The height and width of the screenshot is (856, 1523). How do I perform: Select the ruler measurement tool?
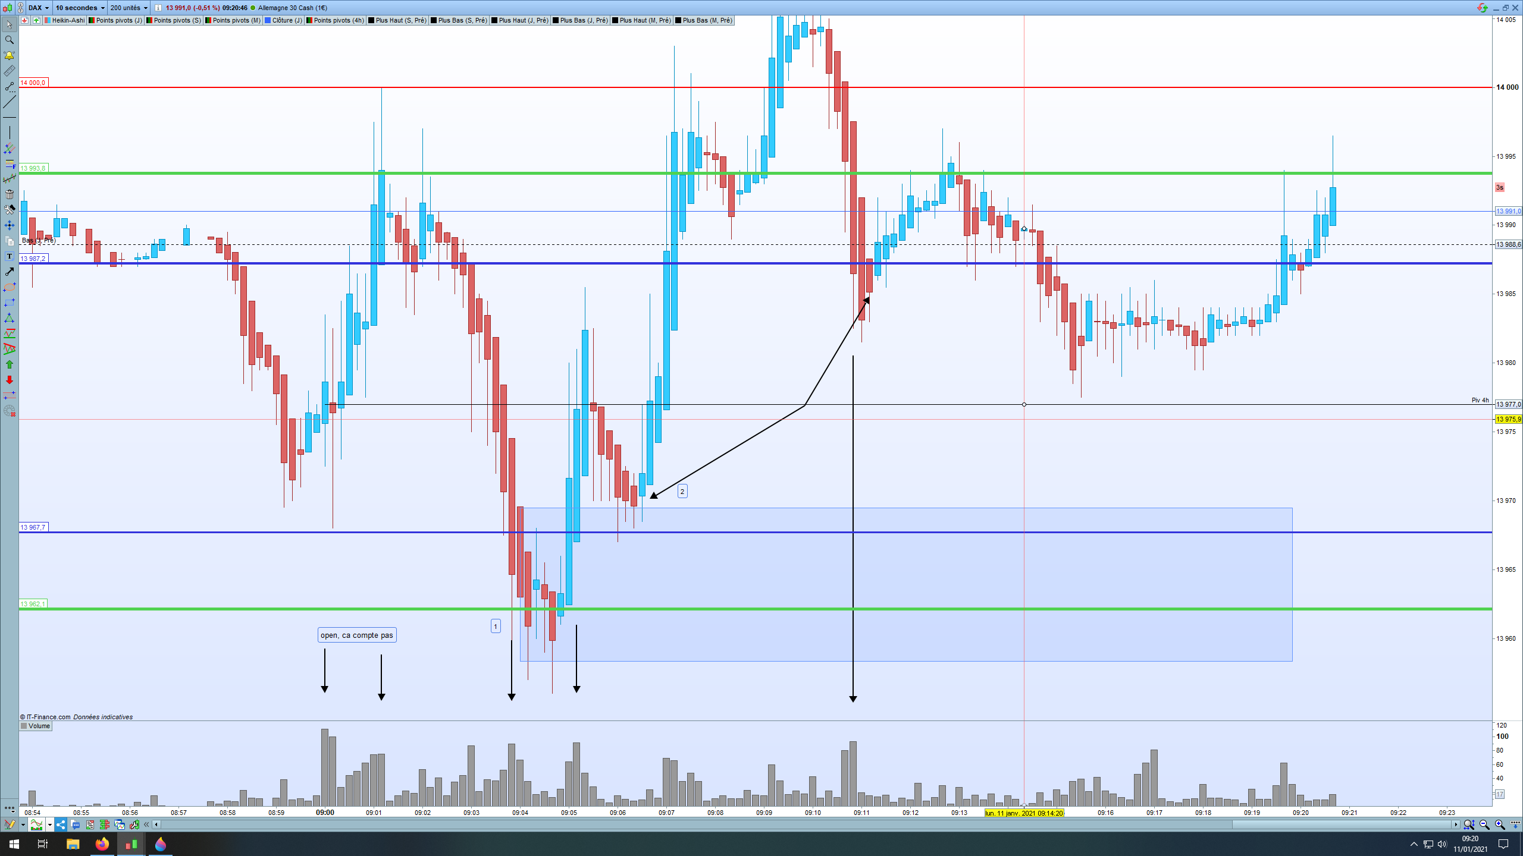pos(9,71)
